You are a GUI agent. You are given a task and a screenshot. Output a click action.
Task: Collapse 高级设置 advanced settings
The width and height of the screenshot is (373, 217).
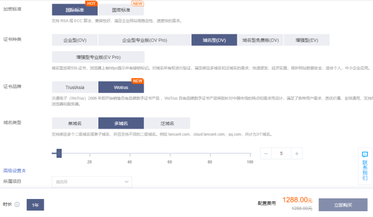tap(15, 170)
